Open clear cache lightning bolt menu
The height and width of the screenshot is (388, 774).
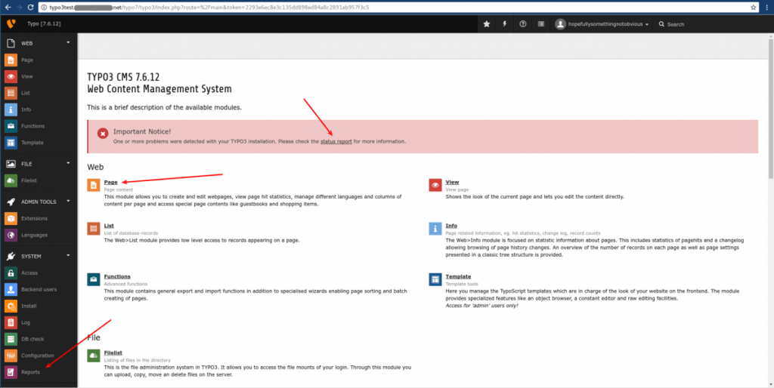pyautogui.click(x=504, y=24)
